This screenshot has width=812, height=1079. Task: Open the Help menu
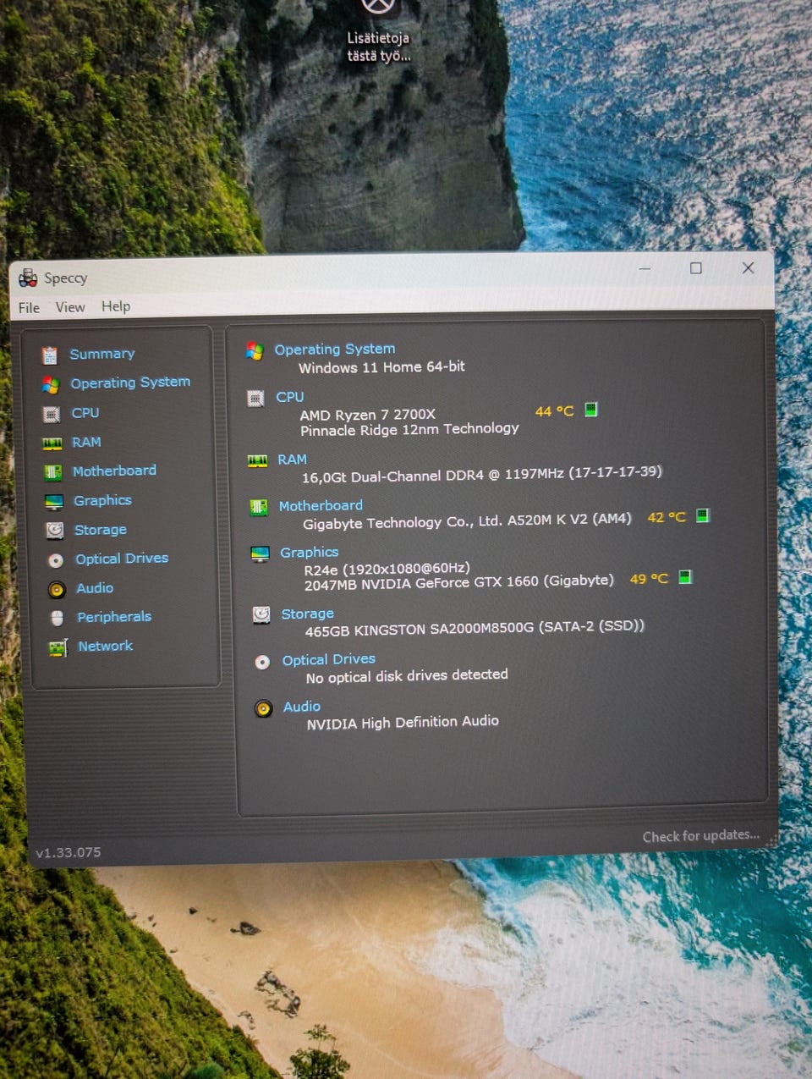[x=116, y=306]
